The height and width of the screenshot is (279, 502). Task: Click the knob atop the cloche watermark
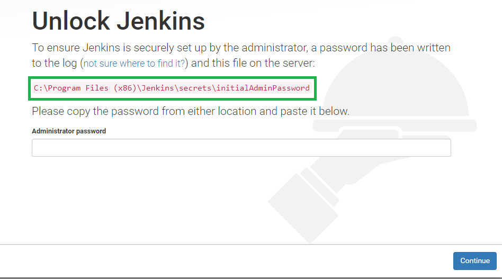396,40
